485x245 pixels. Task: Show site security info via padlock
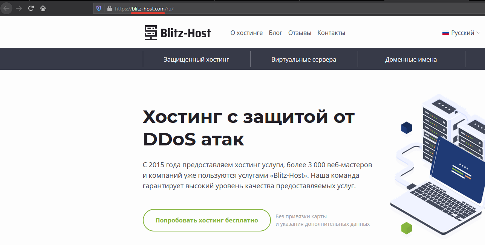[x=110, y=8]
